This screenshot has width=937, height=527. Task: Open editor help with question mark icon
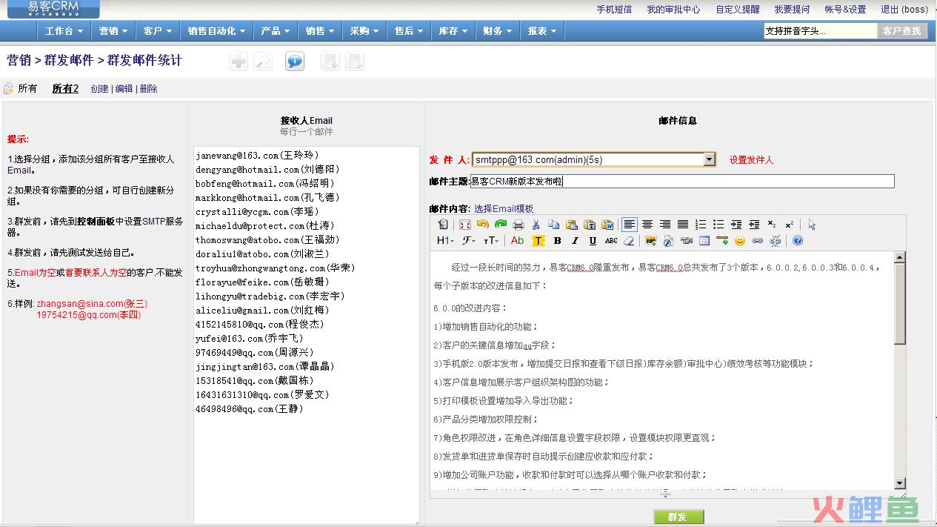click(x=798, y=241)
